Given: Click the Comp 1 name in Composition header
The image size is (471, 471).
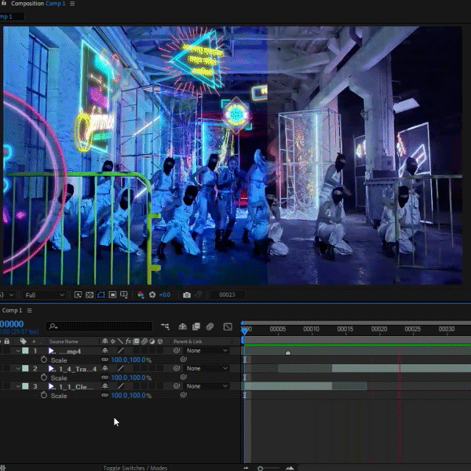Looking at the screenshot, I should pos(55,4).
